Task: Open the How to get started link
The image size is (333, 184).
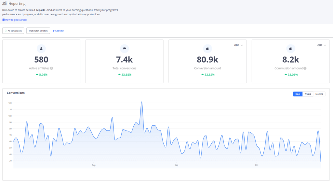Action: (x=16, y=20)
